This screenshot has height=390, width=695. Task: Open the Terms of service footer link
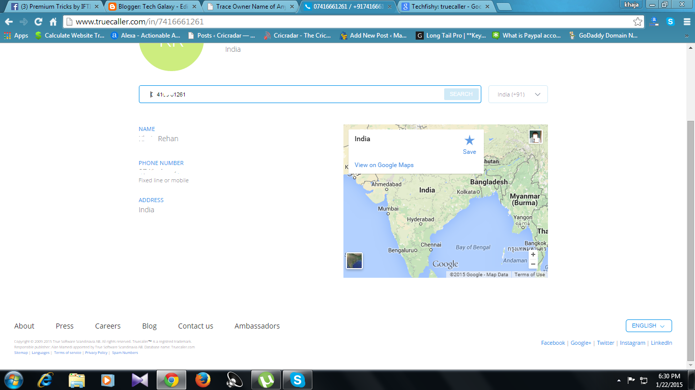[68, 352]
